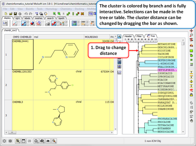The width and height of the screenshot is (196, 146).
Task: Click the plot icon beside the table
Action: tap(119, 72)
